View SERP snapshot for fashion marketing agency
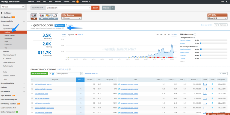 coord(212,89)
